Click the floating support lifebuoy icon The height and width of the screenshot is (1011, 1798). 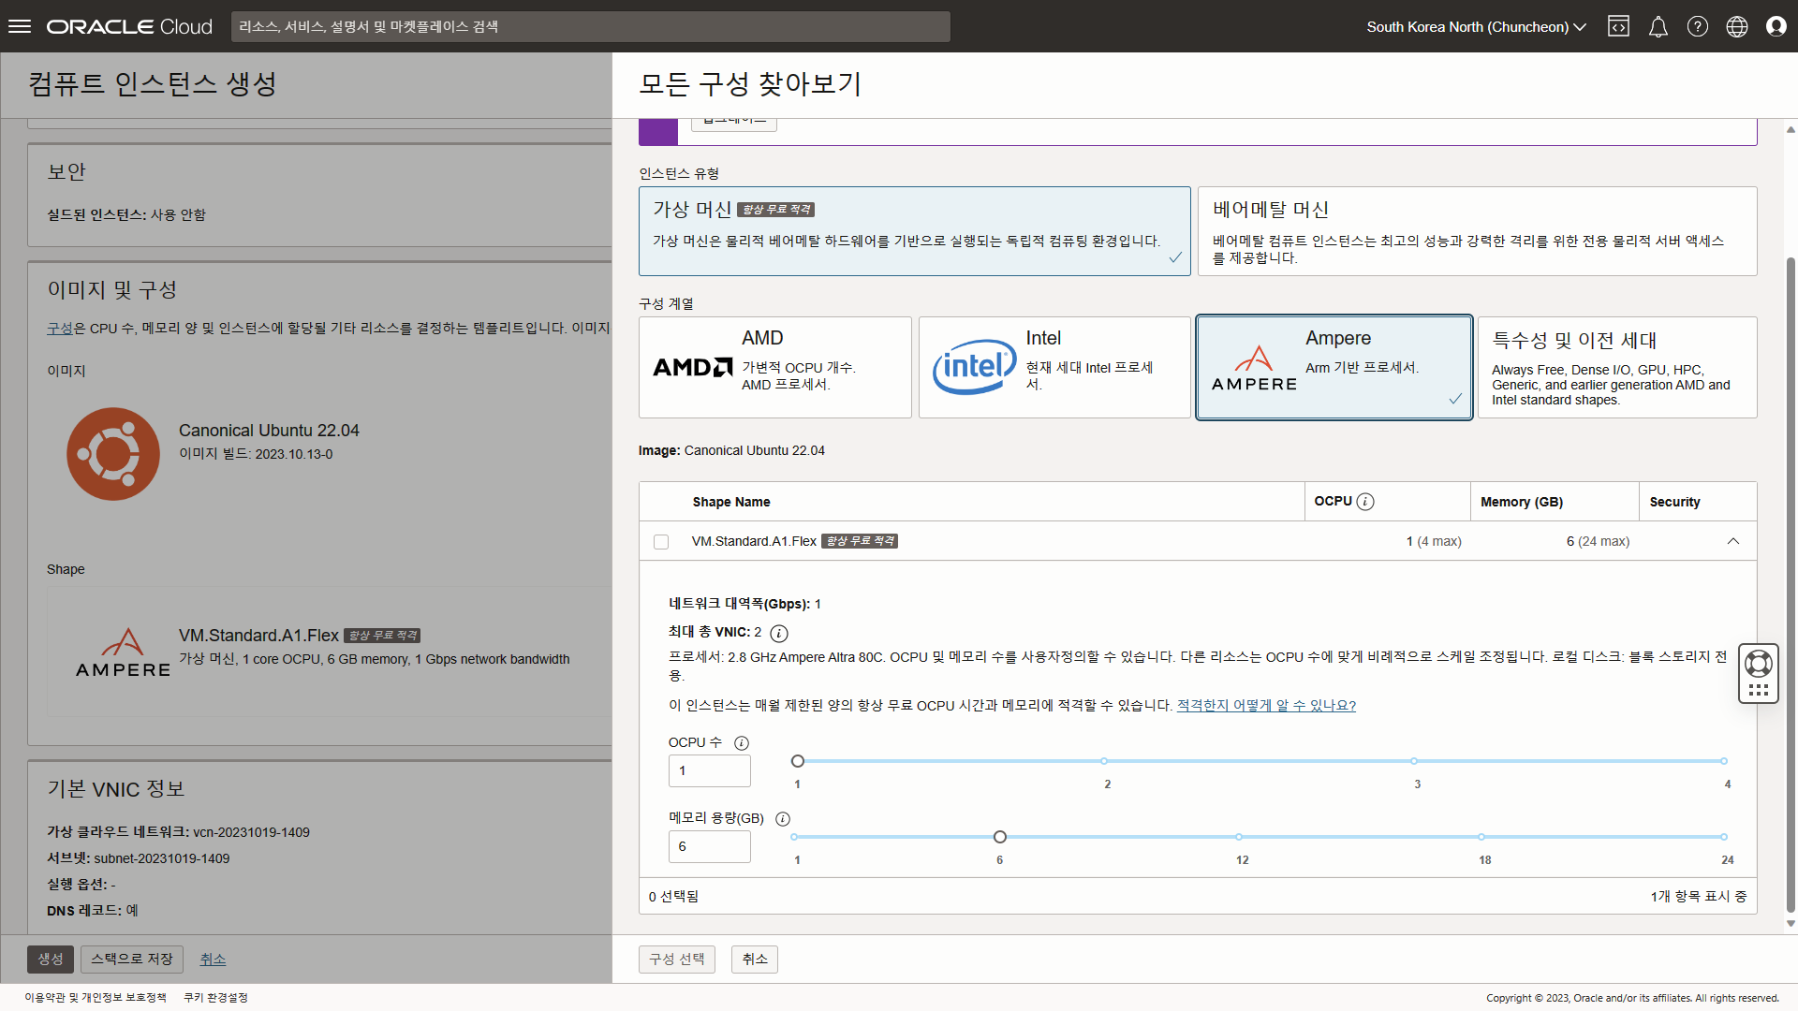click(1758, 664)
